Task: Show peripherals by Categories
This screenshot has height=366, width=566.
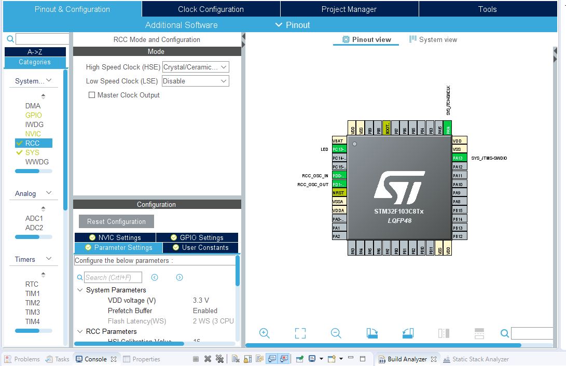Action: pos(35,62)
